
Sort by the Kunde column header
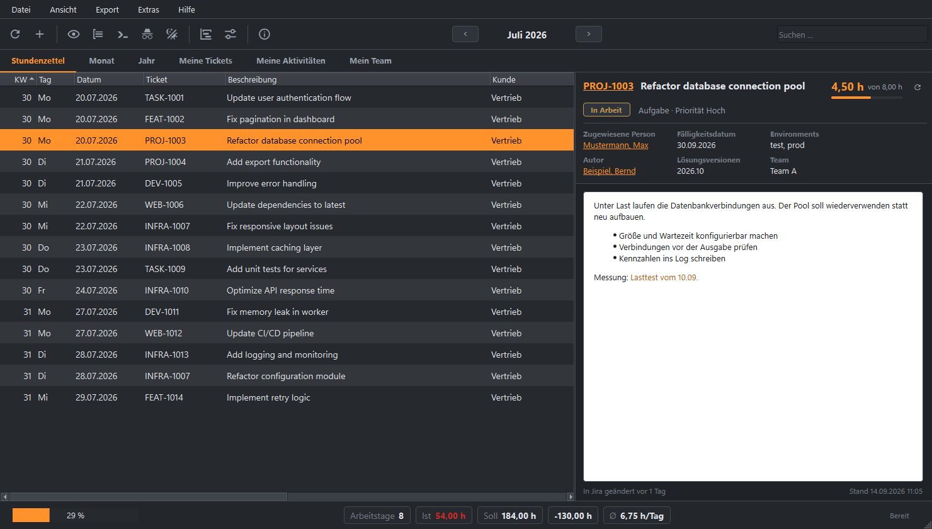coord(531,79)
